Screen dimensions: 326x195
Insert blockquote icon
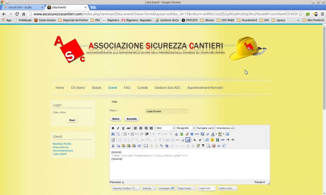click(x=219, y=146)
